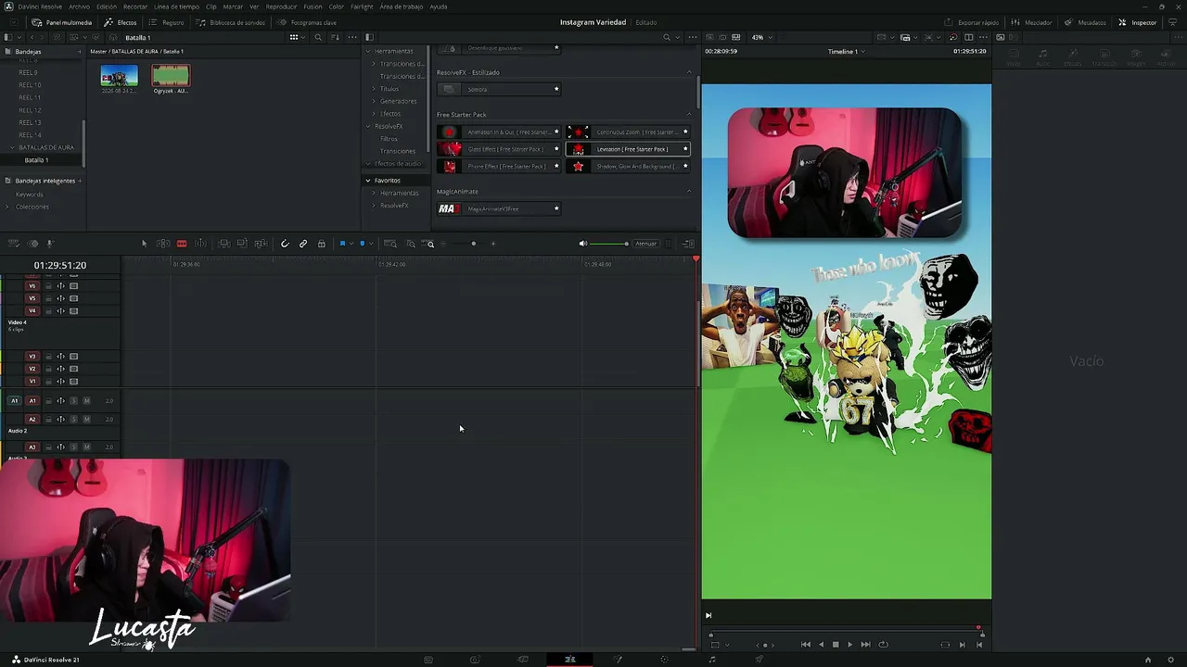Open the Archivo menu

pyautogui.click(x=80, y=6)
